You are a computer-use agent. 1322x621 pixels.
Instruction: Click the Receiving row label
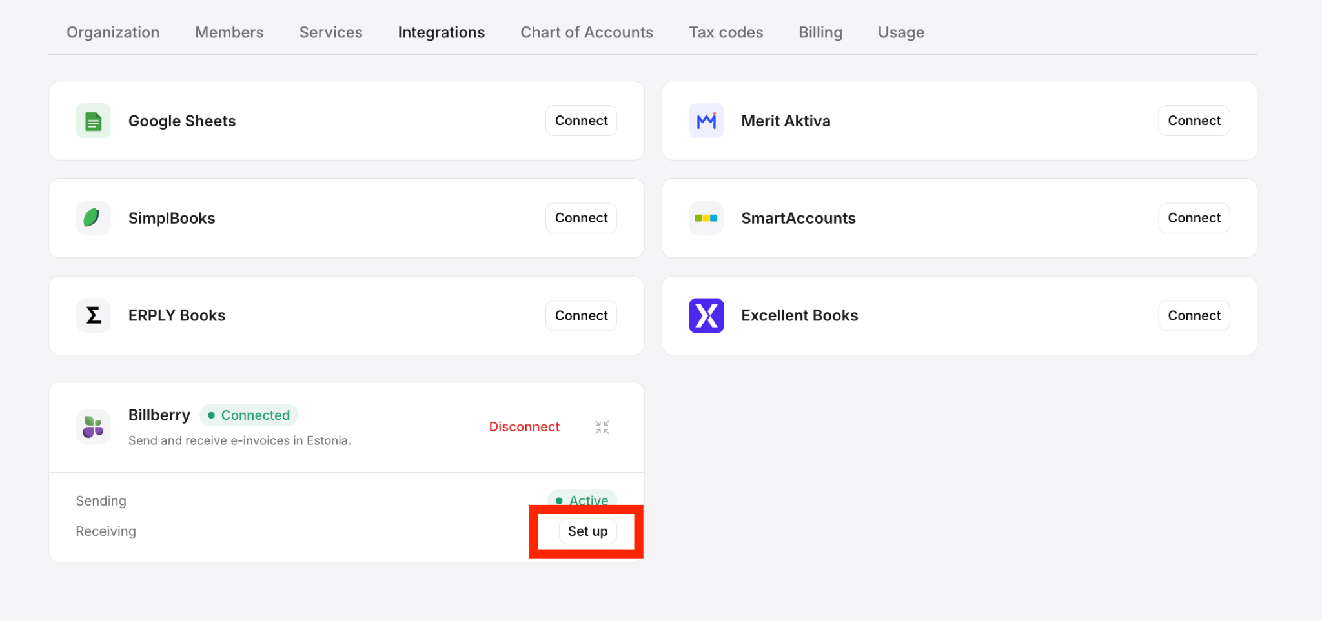(106, 531)
